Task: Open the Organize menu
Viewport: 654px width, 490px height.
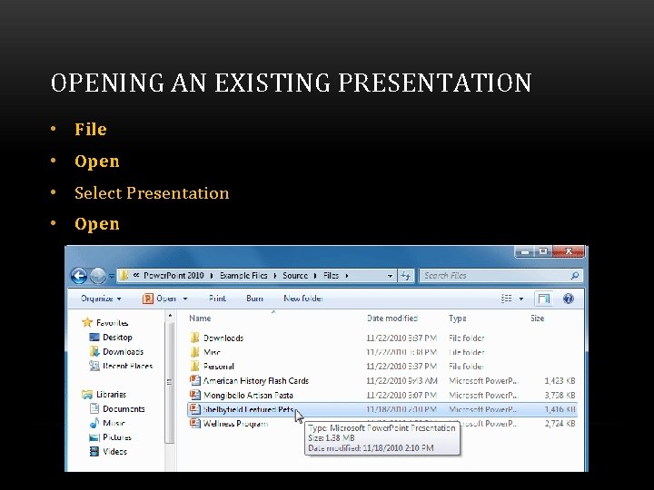Action: click(x=101, y=299)
